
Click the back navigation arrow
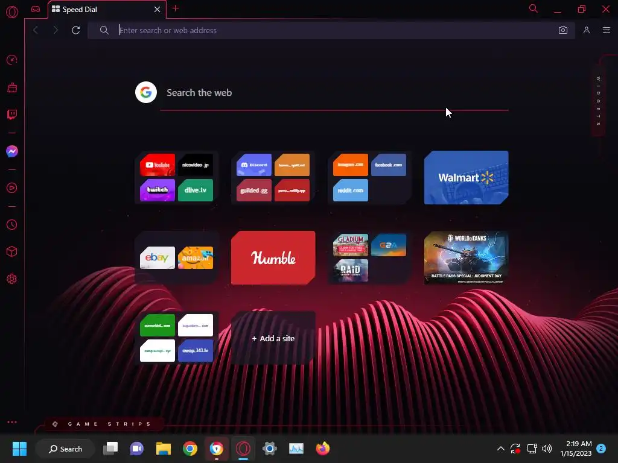tap(36, 30)
